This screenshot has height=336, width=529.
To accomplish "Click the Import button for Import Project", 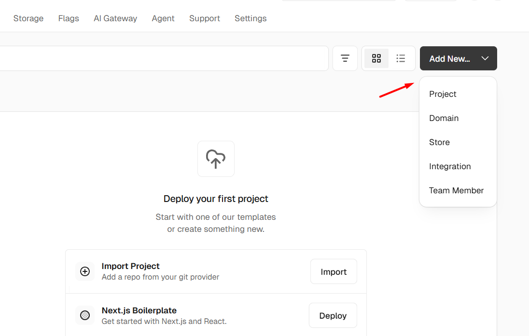I will point(334,271).
